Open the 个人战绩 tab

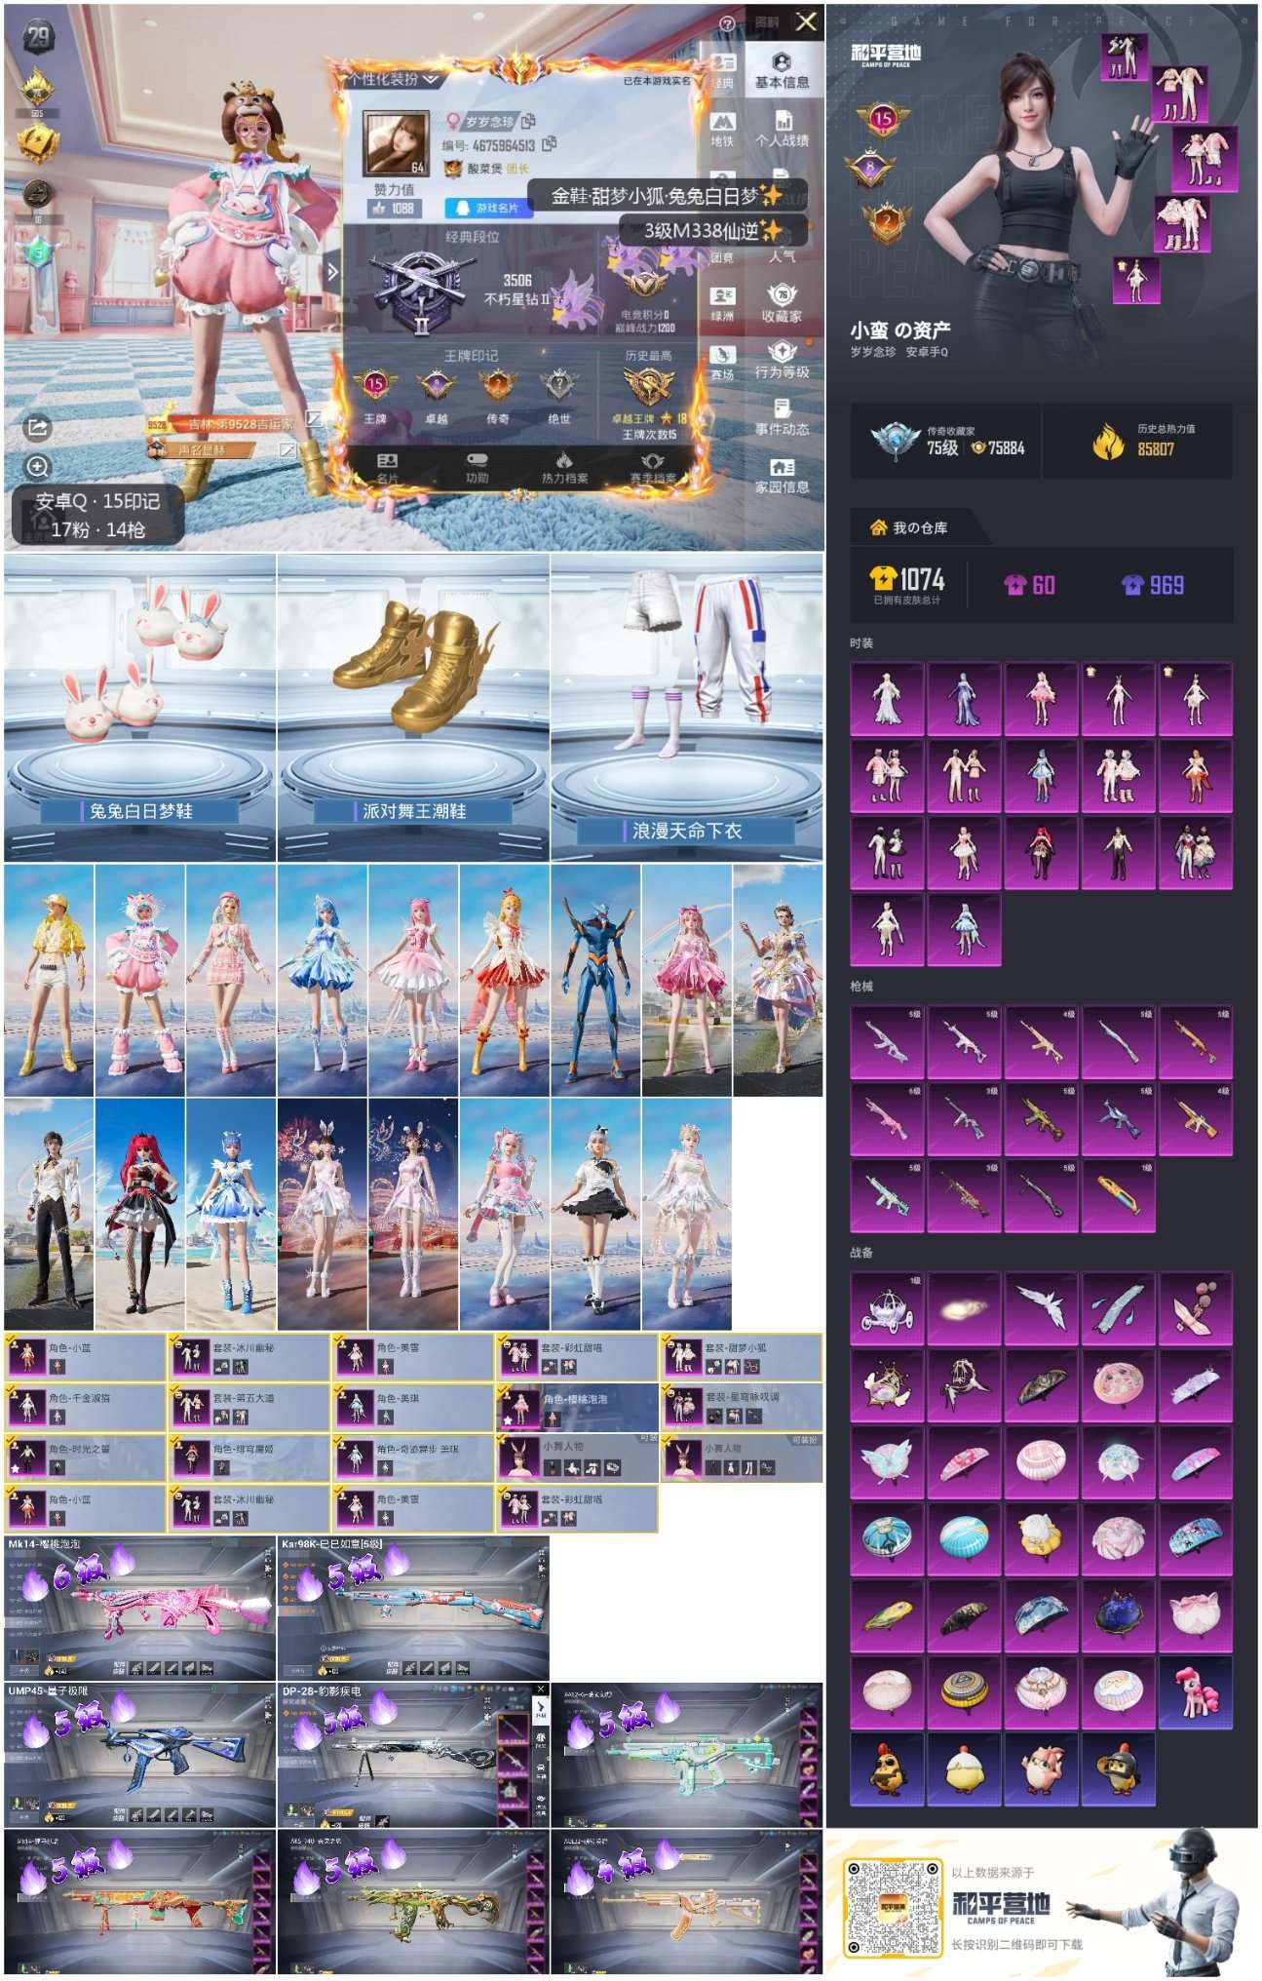point(782,128)
